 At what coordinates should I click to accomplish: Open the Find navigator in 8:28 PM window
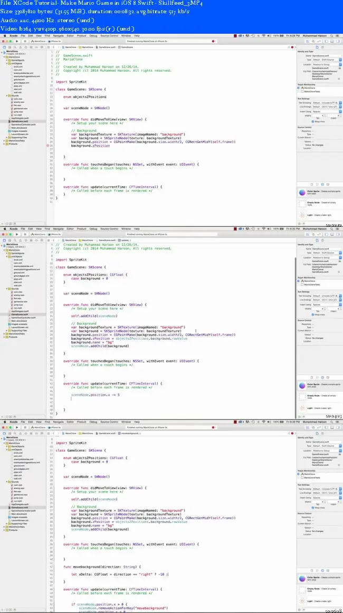(x=15, y=47)
